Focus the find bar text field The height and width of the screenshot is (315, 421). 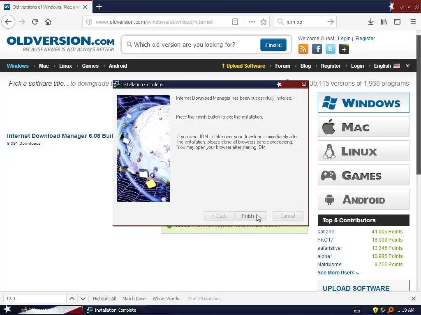[x=35, y=299]
